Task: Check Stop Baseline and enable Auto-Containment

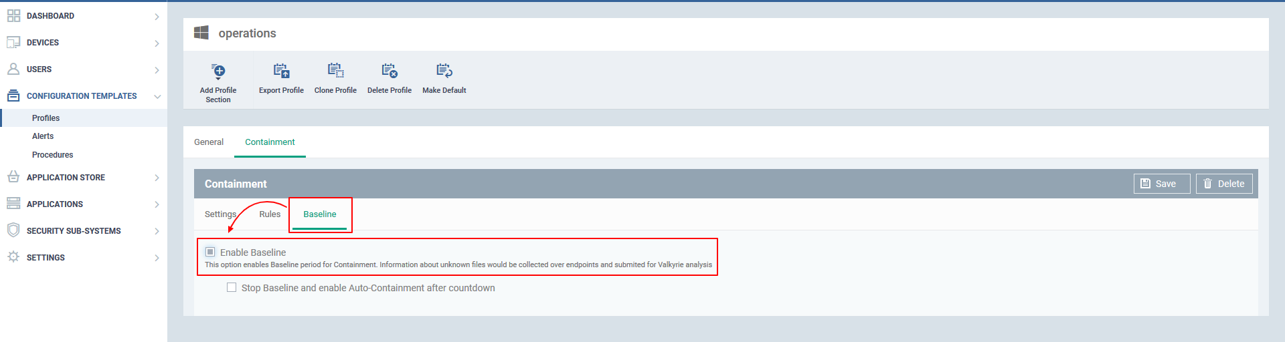Action: [232, 287]
